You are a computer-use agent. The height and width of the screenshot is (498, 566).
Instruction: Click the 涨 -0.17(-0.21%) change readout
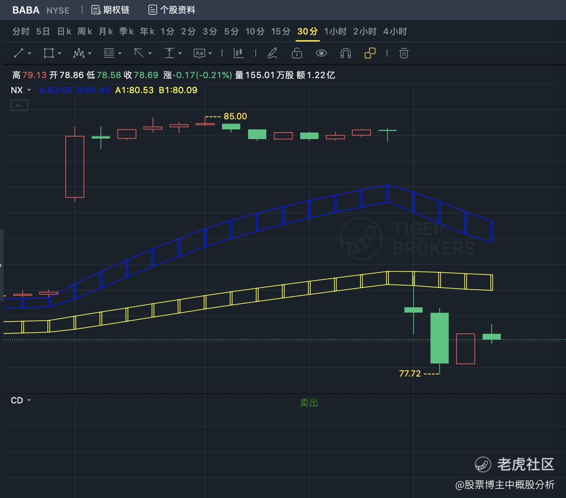(198, 75)
